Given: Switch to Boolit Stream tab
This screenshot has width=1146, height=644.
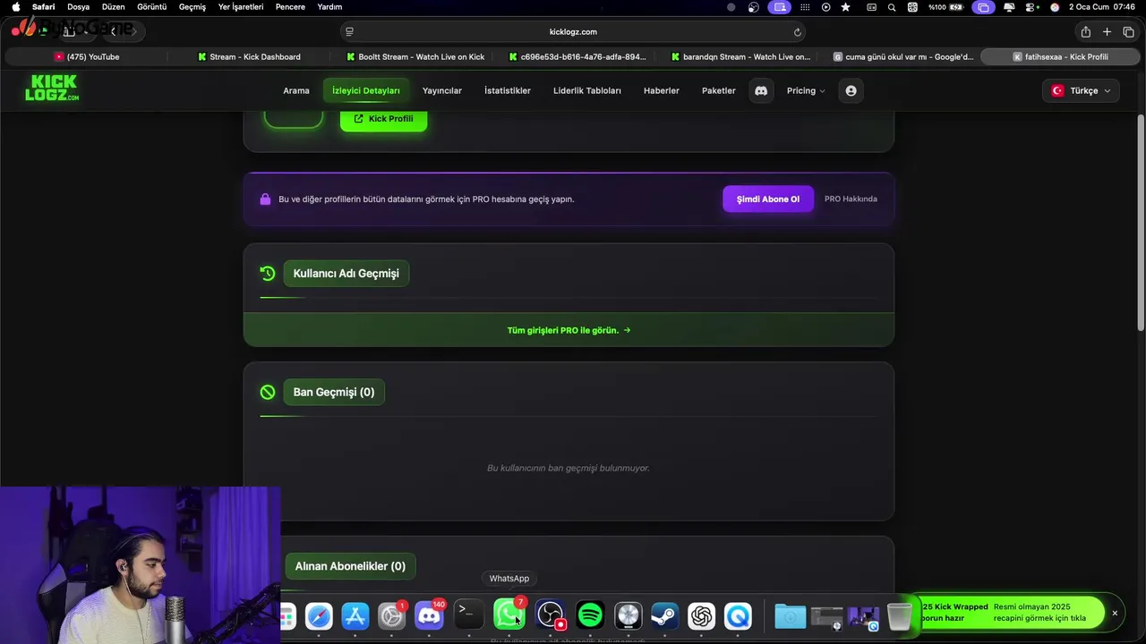Looking at the screenshot, I should (x=415, y=56).
